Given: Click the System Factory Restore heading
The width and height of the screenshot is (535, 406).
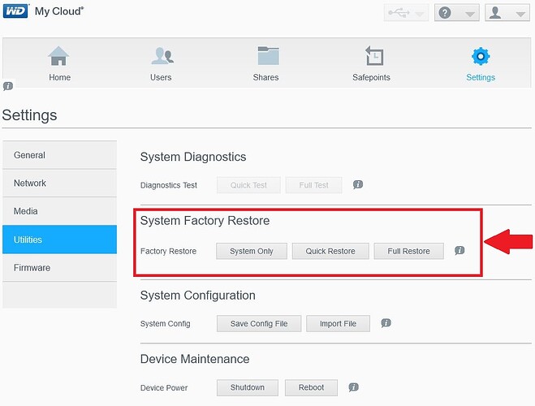Looking at the screenshot, I should pos(205,221).
